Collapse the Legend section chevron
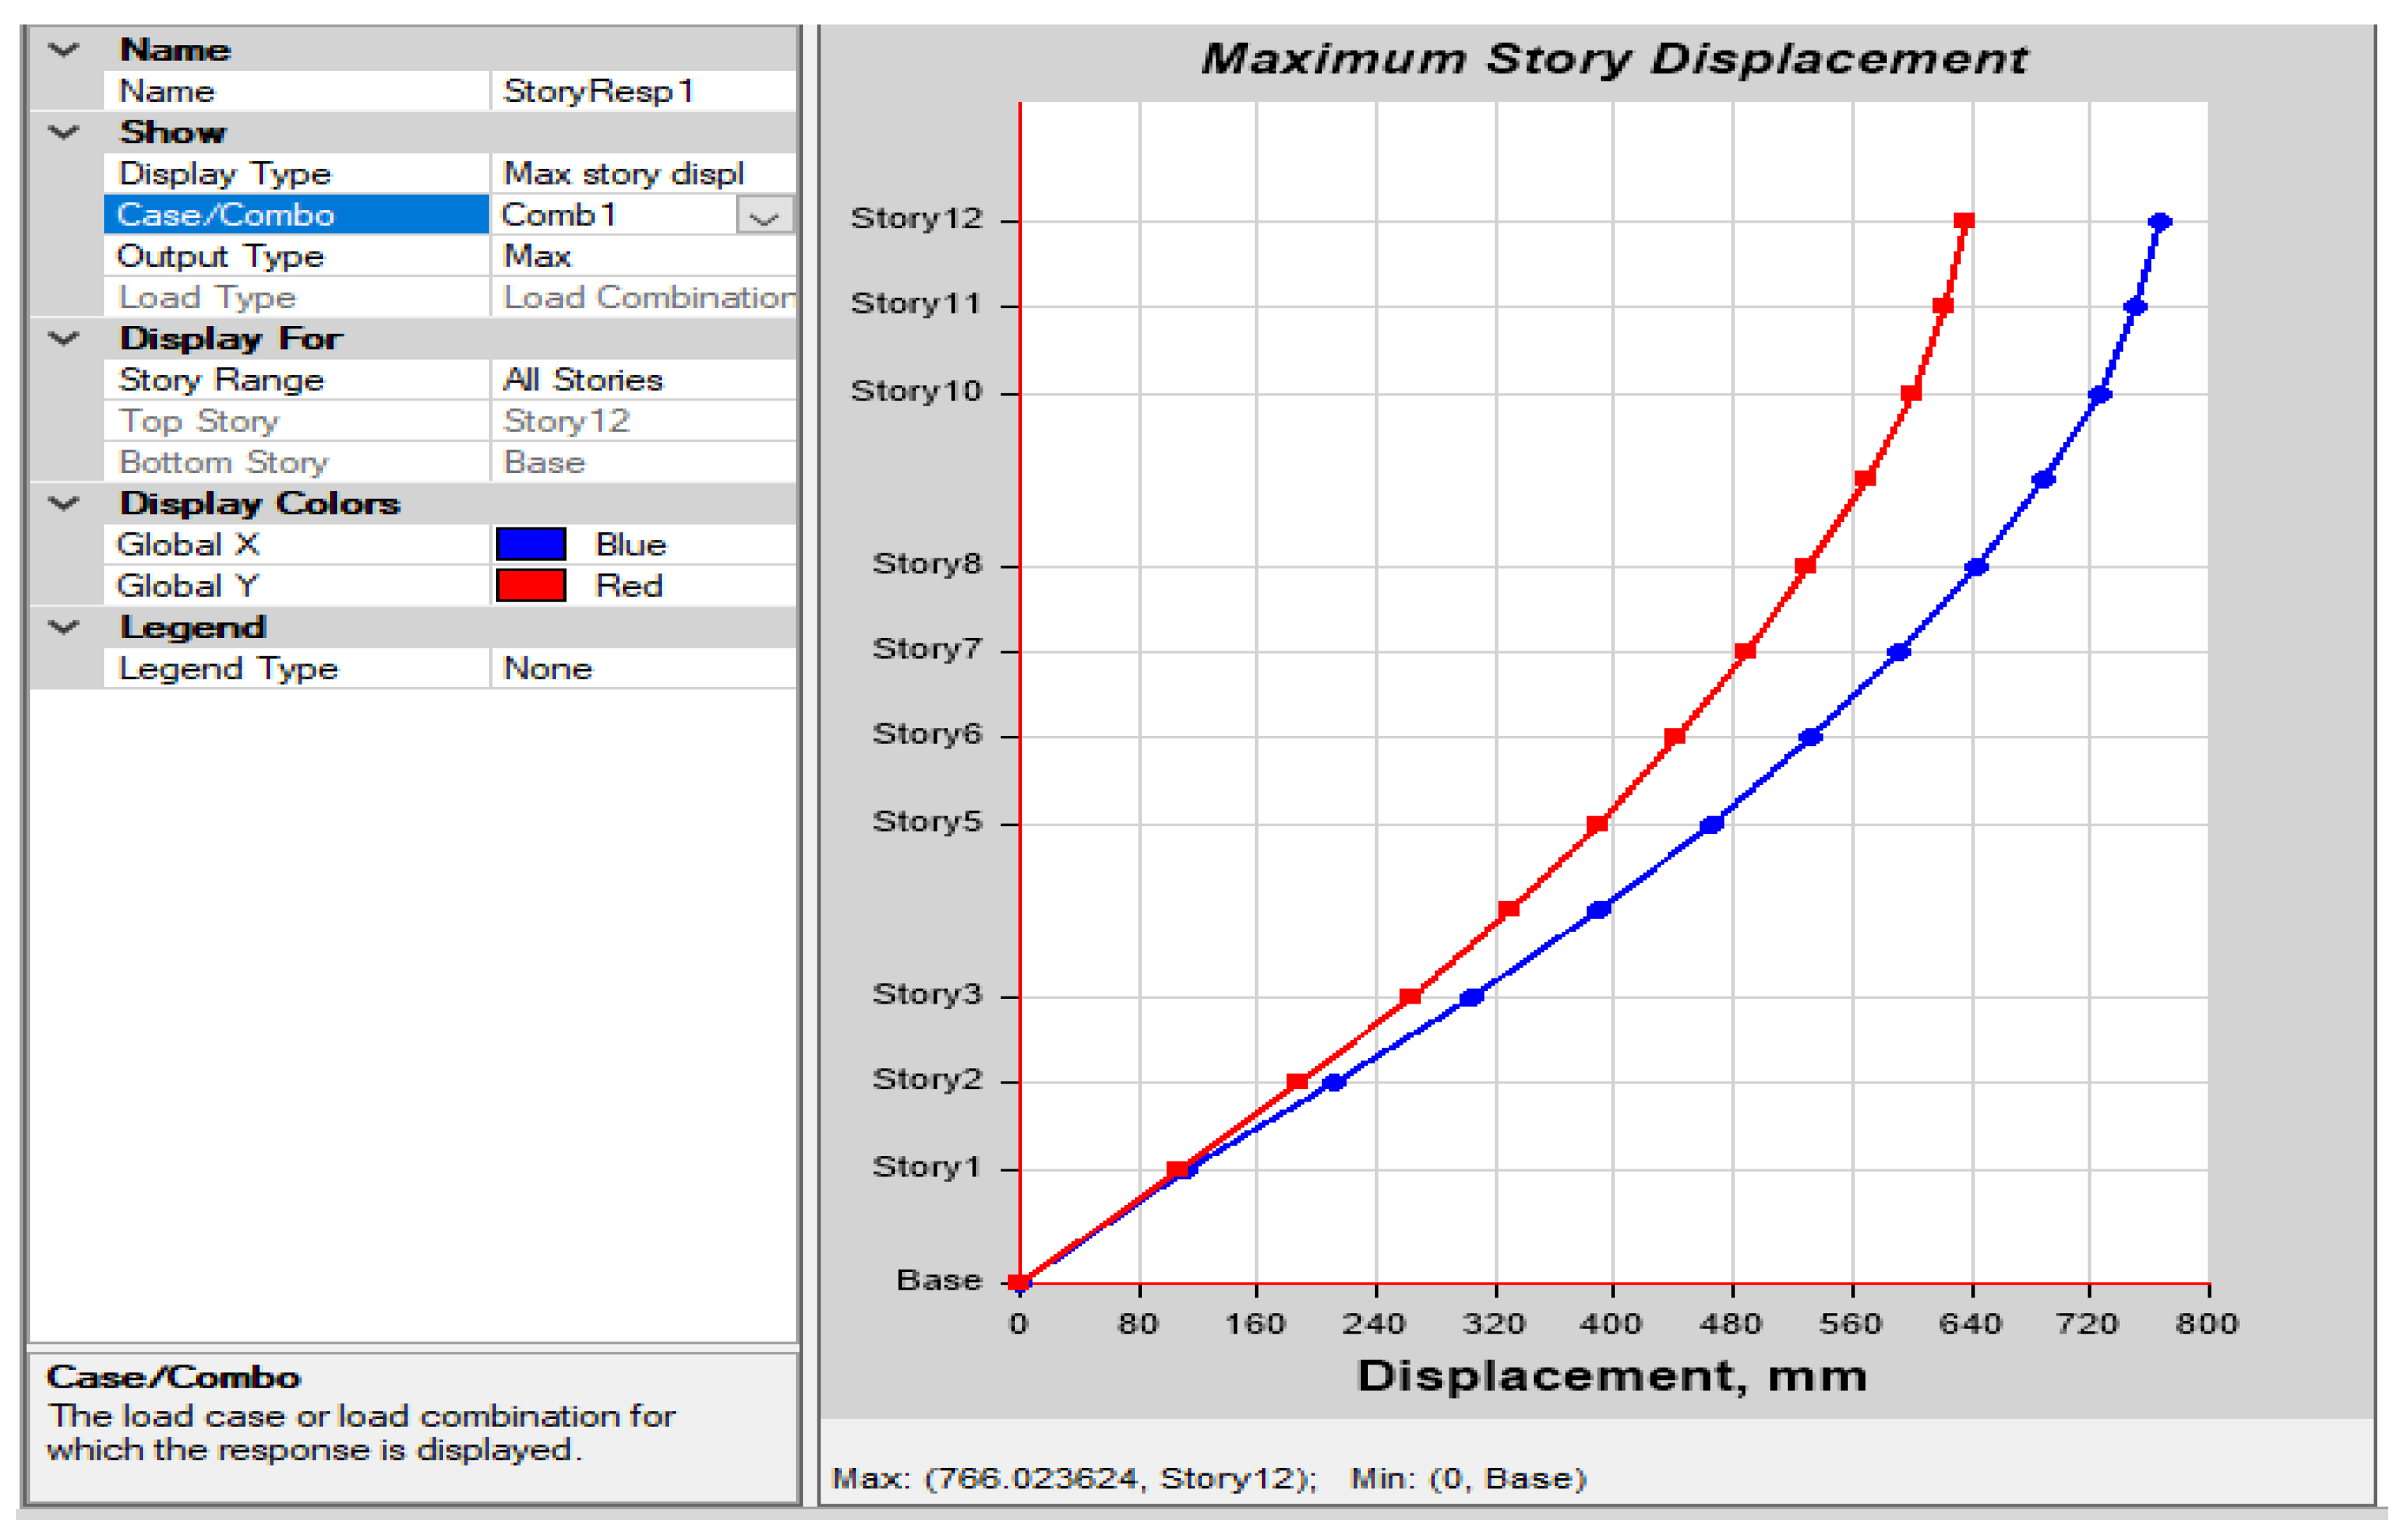 tap(63, 628)
